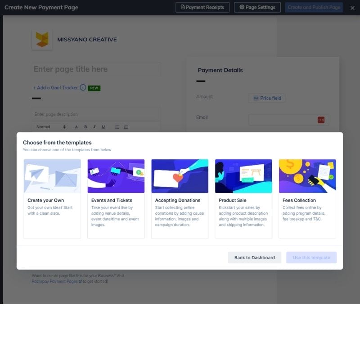The image size is (360, 360).
Task: Click Add a Goal Tracker link
Action: pos(55,88)
